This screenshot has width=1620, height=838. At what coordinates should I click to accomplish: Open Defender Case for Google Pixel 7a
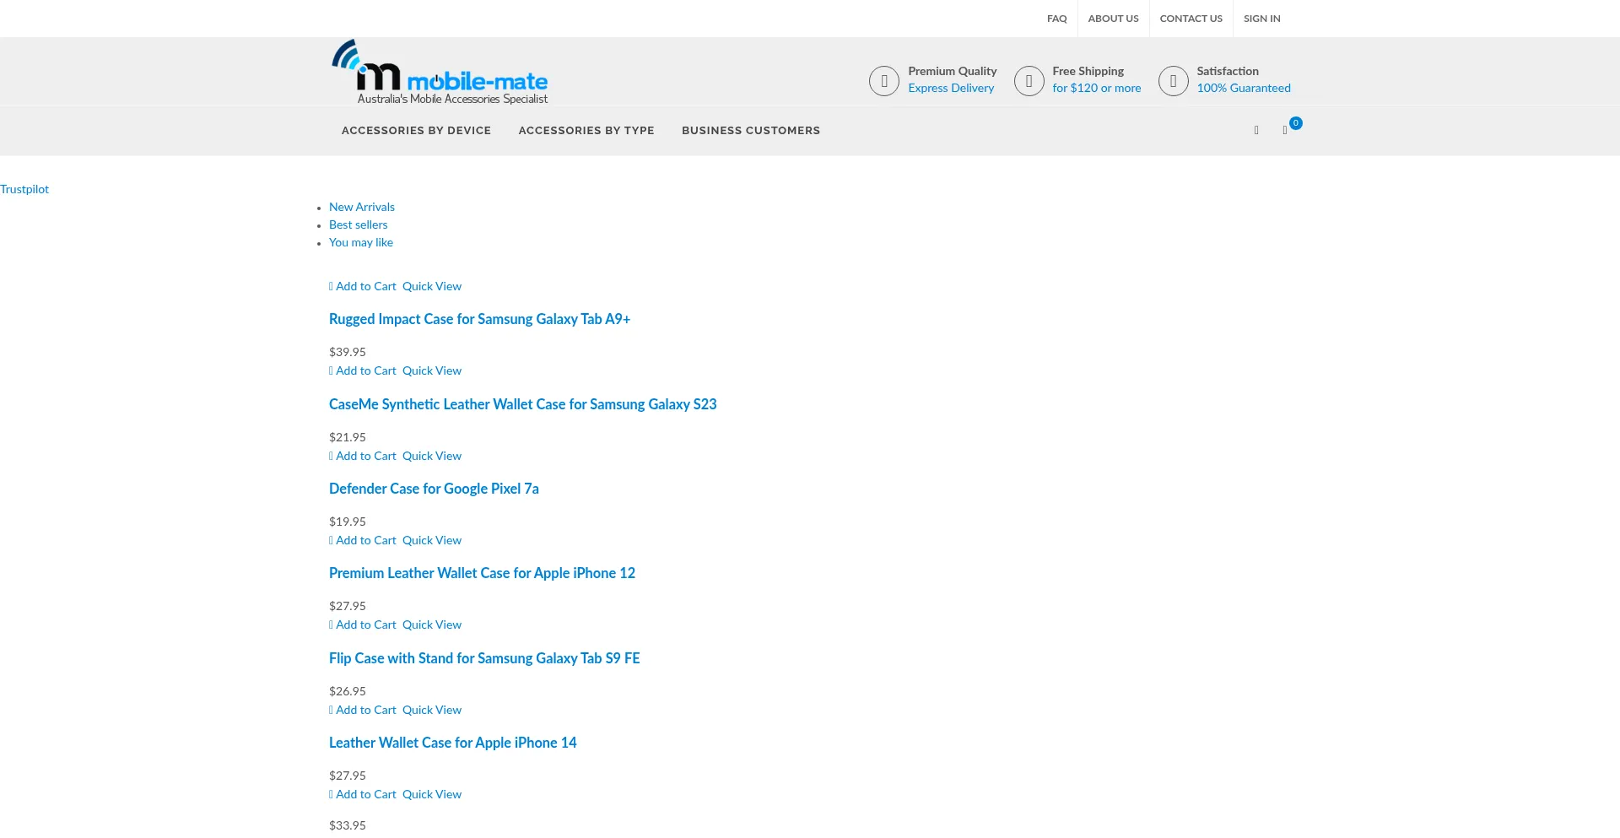point(434,489)
